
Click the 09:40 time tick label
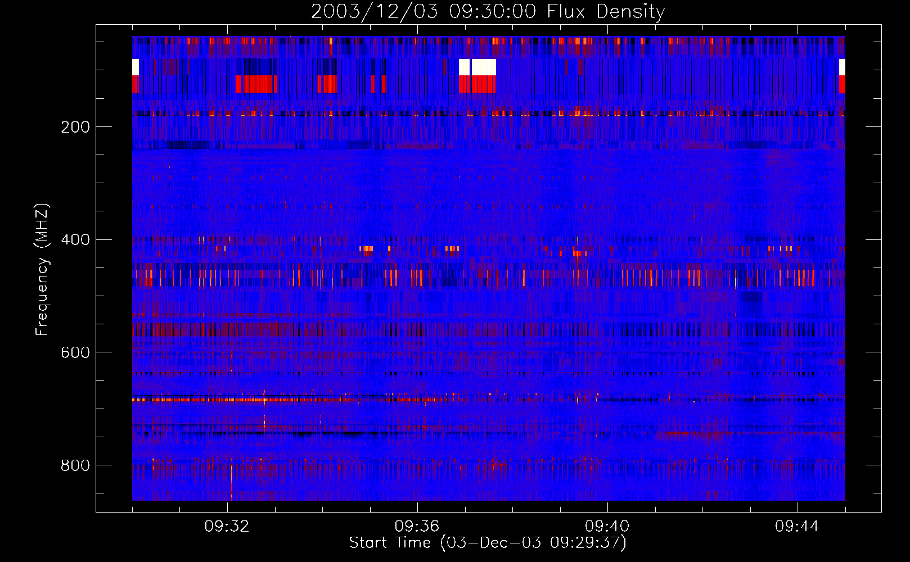[607, 527]
